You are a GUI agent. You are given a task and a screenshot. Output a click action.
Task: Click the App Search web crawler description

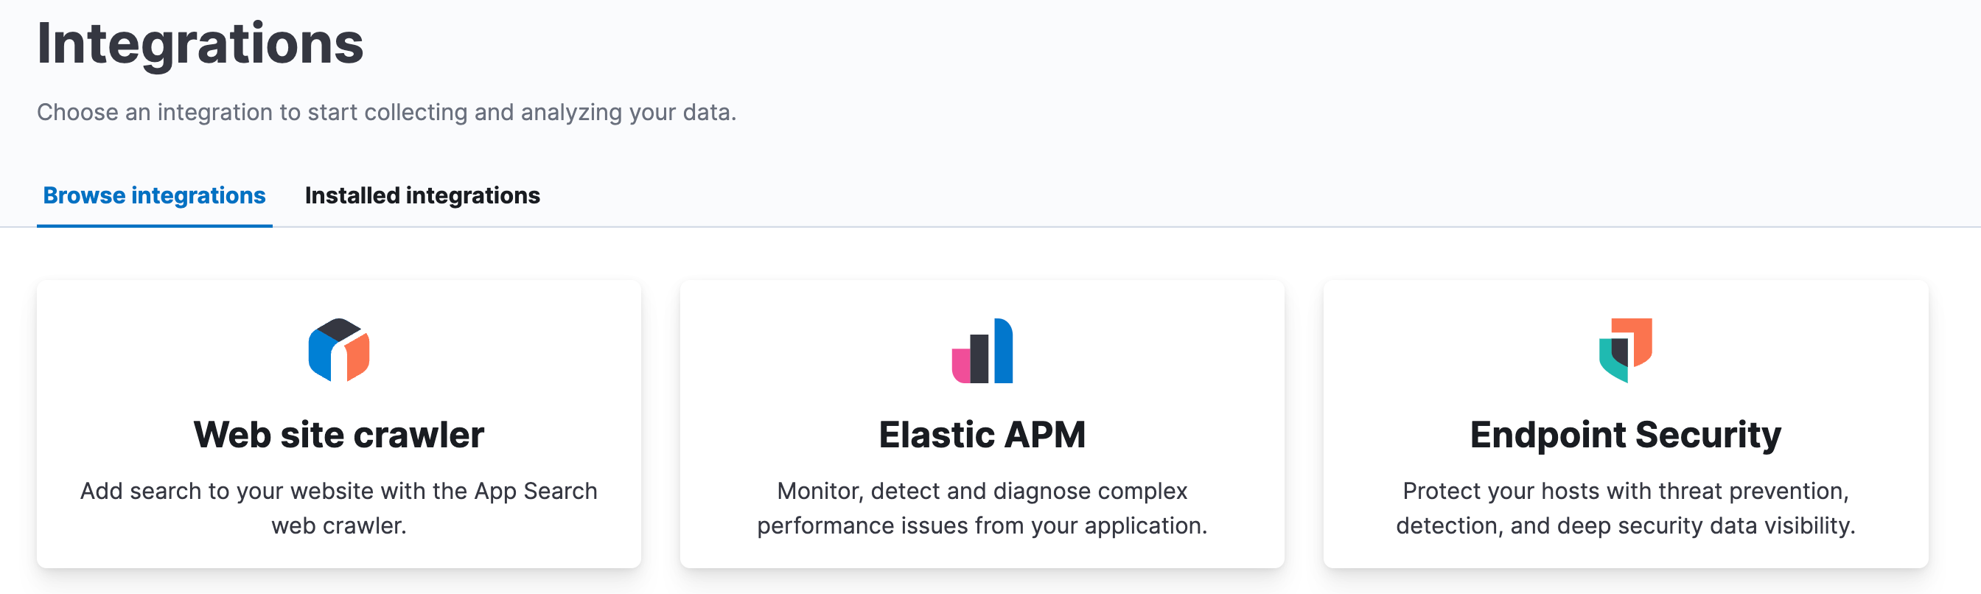(x=338, y=508)
